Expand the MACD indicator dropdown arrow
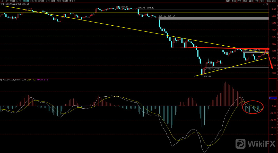This screenshot has height=153, width=278. [1, 80]
